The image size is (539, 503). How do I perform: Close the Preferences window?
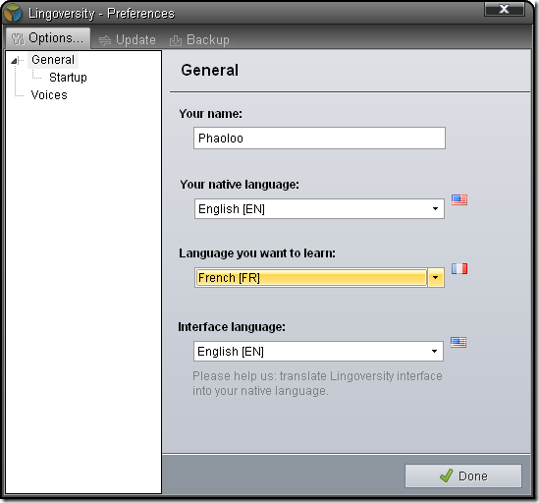click(505, 9)
